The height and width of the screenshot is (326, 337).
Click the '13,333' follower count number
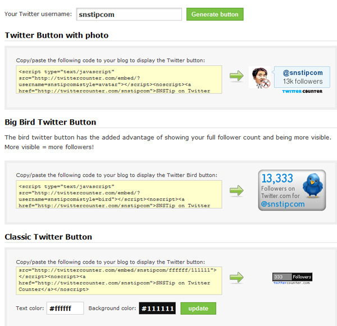277,178
